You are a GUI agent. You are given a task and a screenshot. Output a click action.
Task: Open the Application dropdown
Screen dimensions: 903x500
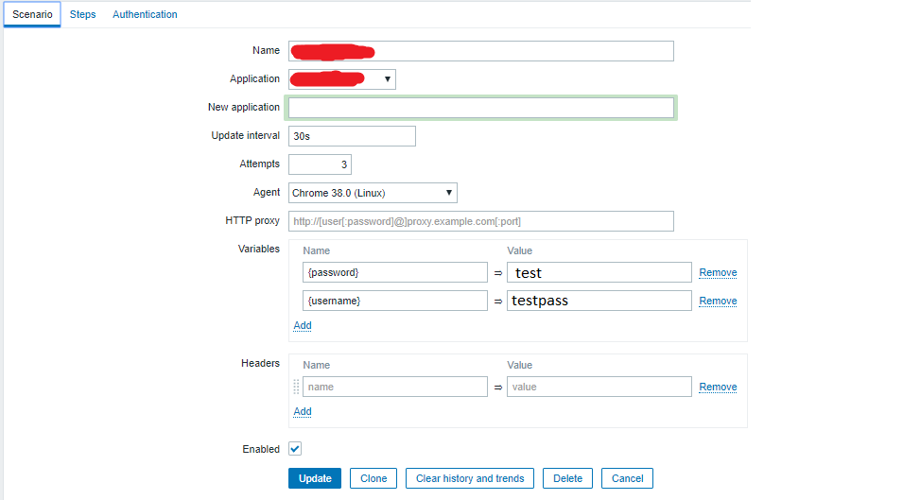(342, 79)
